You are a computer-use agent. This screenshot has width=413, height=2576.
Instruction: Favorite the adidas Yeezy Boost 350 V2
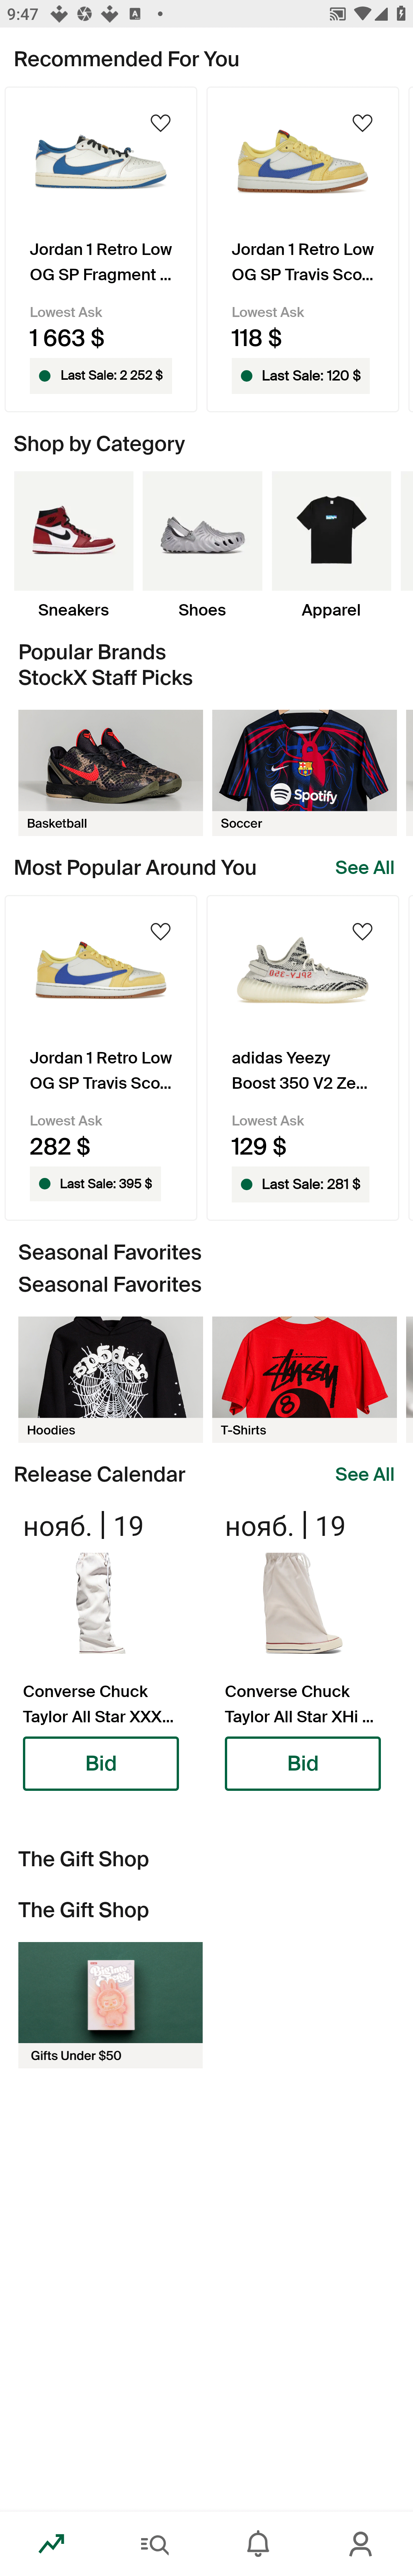(362, 931)
